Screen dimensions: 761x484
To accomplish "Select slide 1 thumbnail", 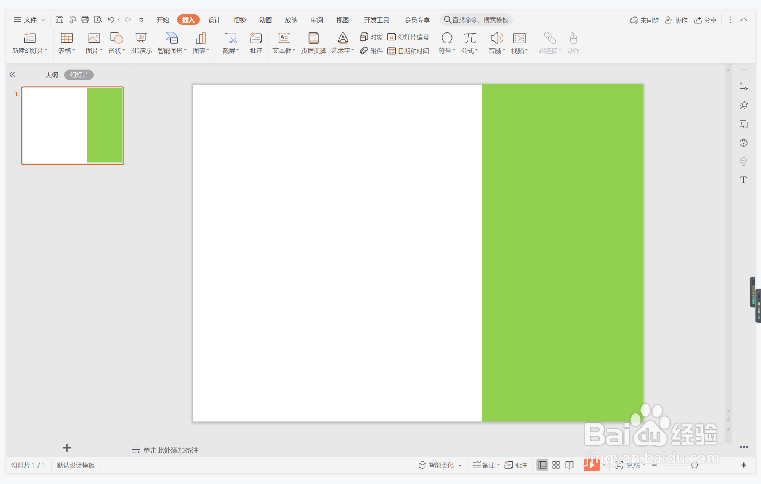I will [73, 125].
